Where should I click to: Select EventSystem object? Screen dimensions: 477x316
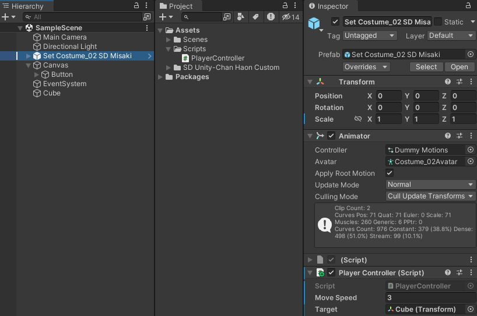65,84
